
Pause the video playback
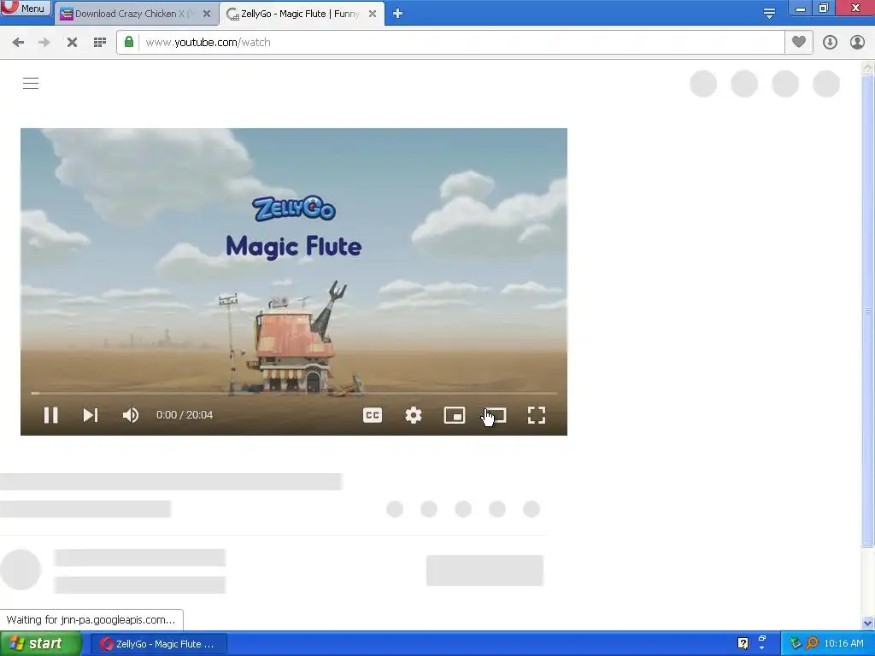pyautogui.click(x=50, y=415)
